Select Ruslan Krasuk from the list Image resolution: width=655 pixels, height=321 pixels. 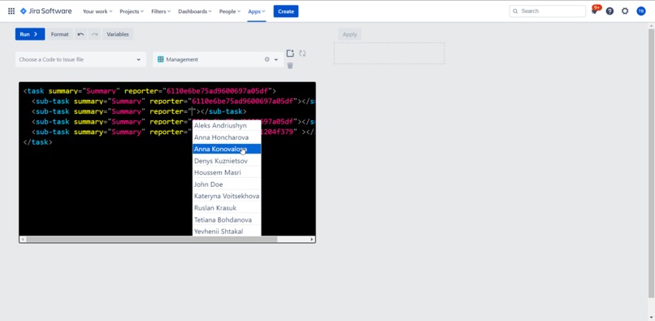coord(227,208)
